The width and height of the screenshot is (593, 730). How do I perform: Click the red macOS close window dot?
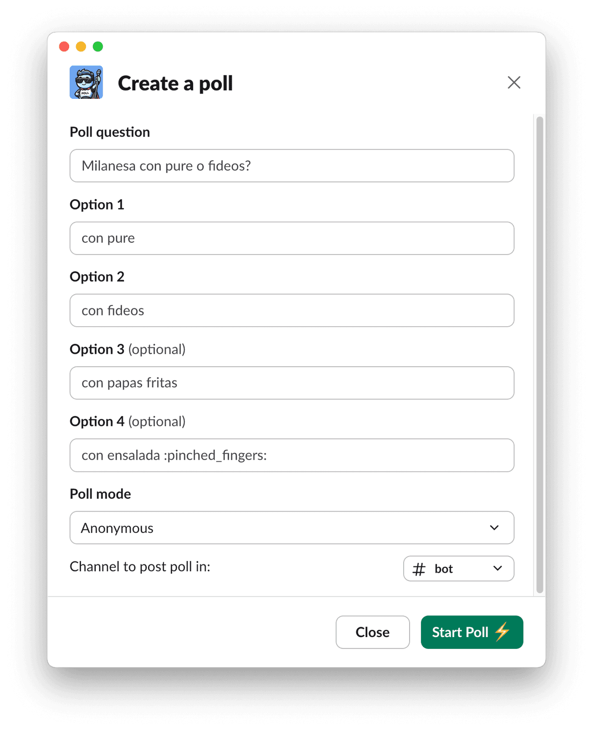point(64,46)
